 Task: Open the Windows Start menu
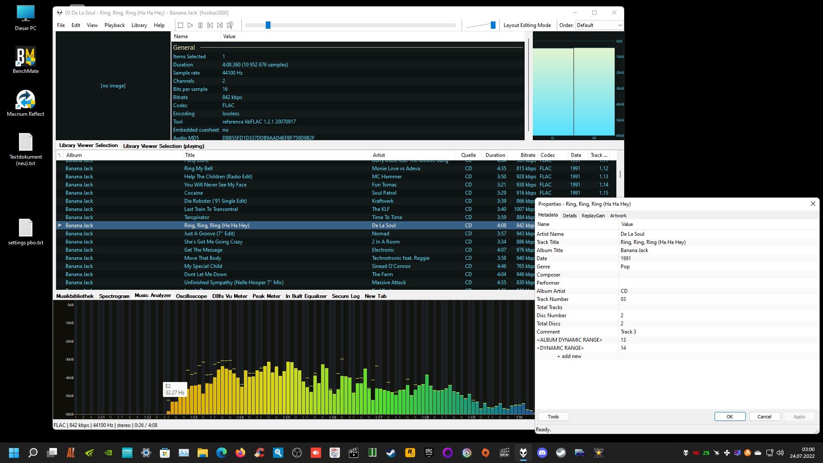point(14,453)
